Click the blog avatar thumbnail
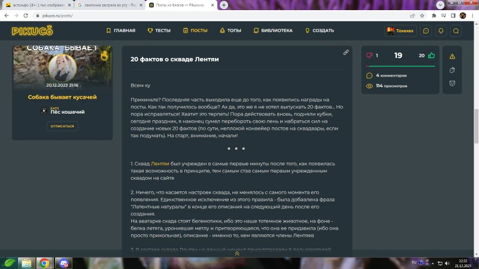This screenshot has width=479, height=269. (62, 68)
